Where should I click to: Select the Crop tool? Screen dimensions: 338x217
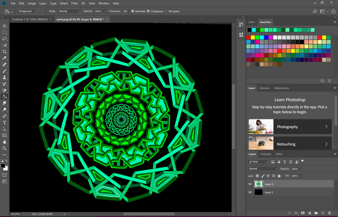(x=5, y=52)
